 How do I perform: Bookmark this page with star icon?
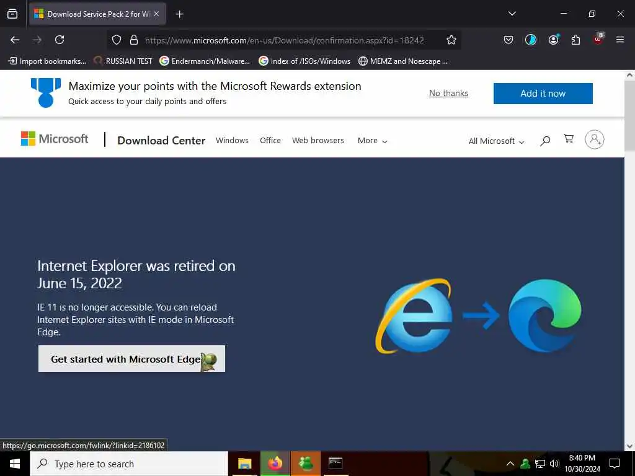(x=451, y=40)
